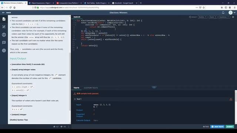Click the [Kotlin] Syntax Tips heading

click(19, 120)
